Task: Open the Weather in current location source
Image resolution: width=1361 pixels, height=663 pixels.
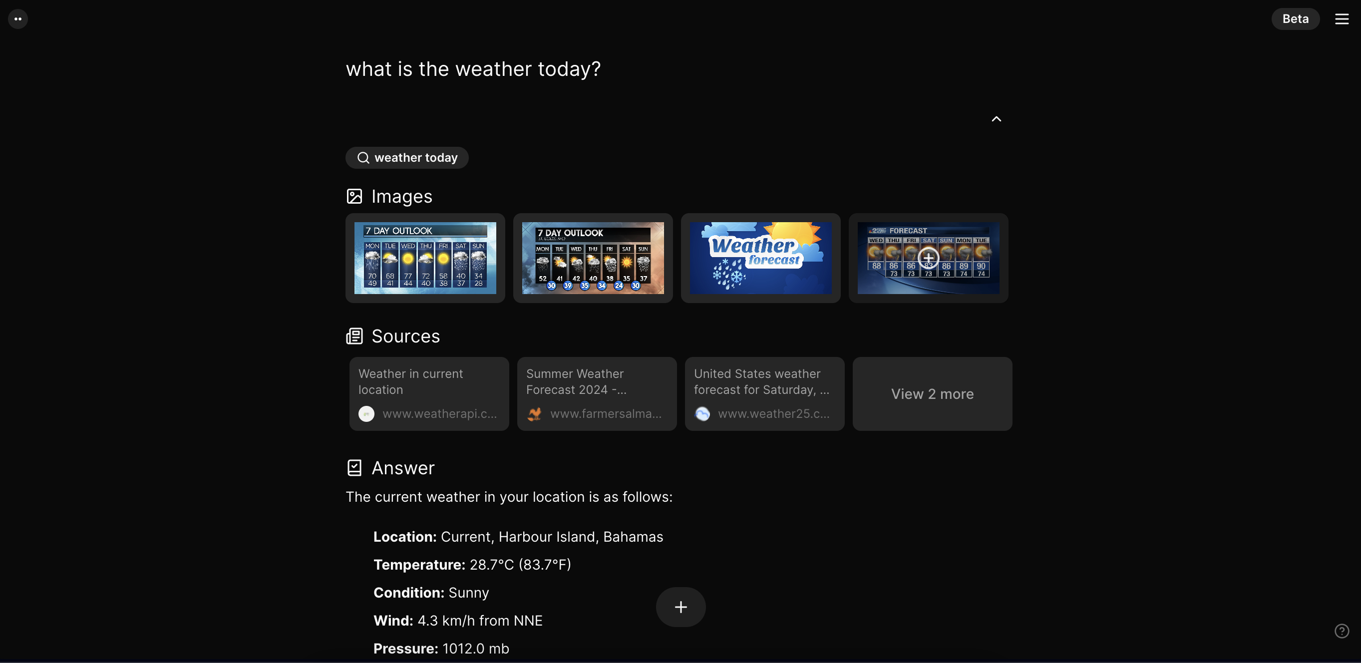Action: [x=428, y=393]
